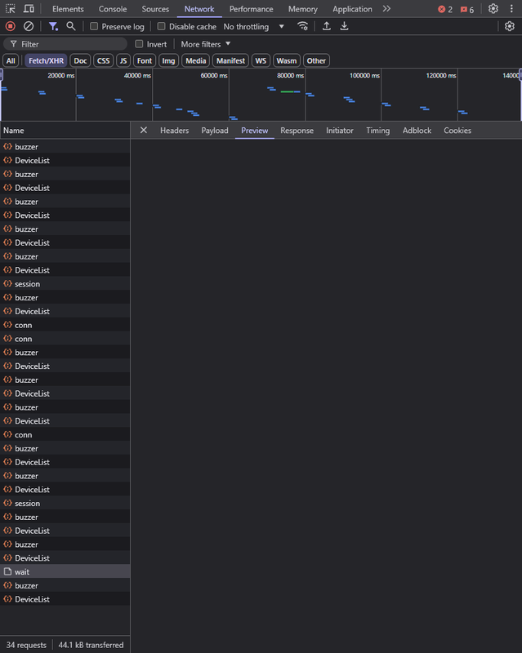Toggle the filter funnel icon
Screen dimensions: 522x653
(x=53, y=26)
